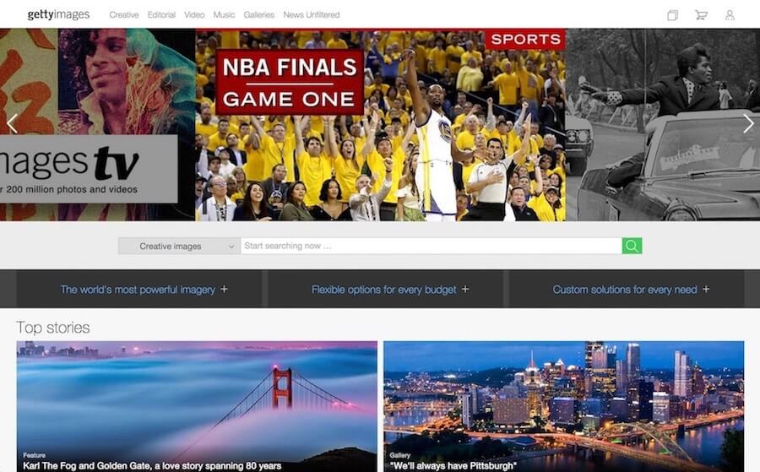Open the shopping cart icon
The image size is (760, 472).
701,15
